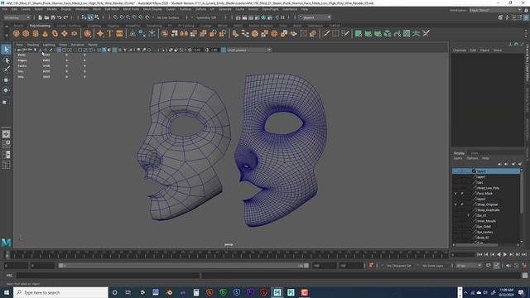
Task: Click the scissors cut UV shelf icon
Action: pos(426,33)
